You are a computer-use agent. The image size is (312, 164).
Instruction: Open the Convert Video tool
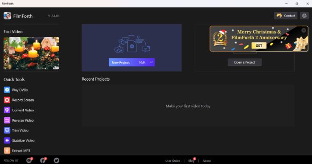(x=19, y=110)
